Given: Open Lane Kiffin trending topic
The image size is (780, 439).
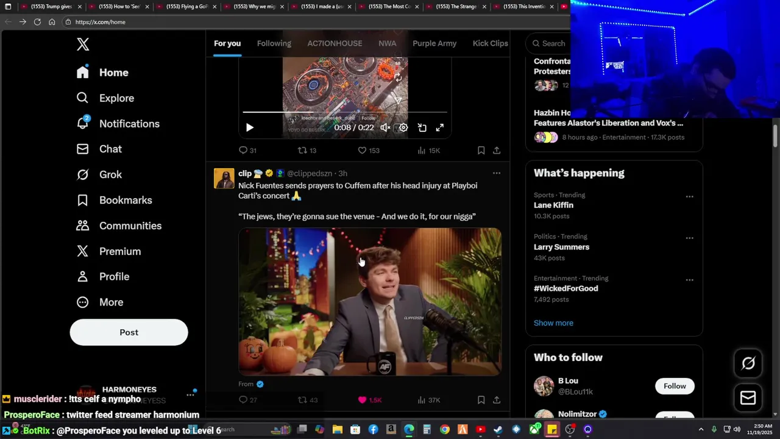Looking at the screenshot, I should [553, 205].
